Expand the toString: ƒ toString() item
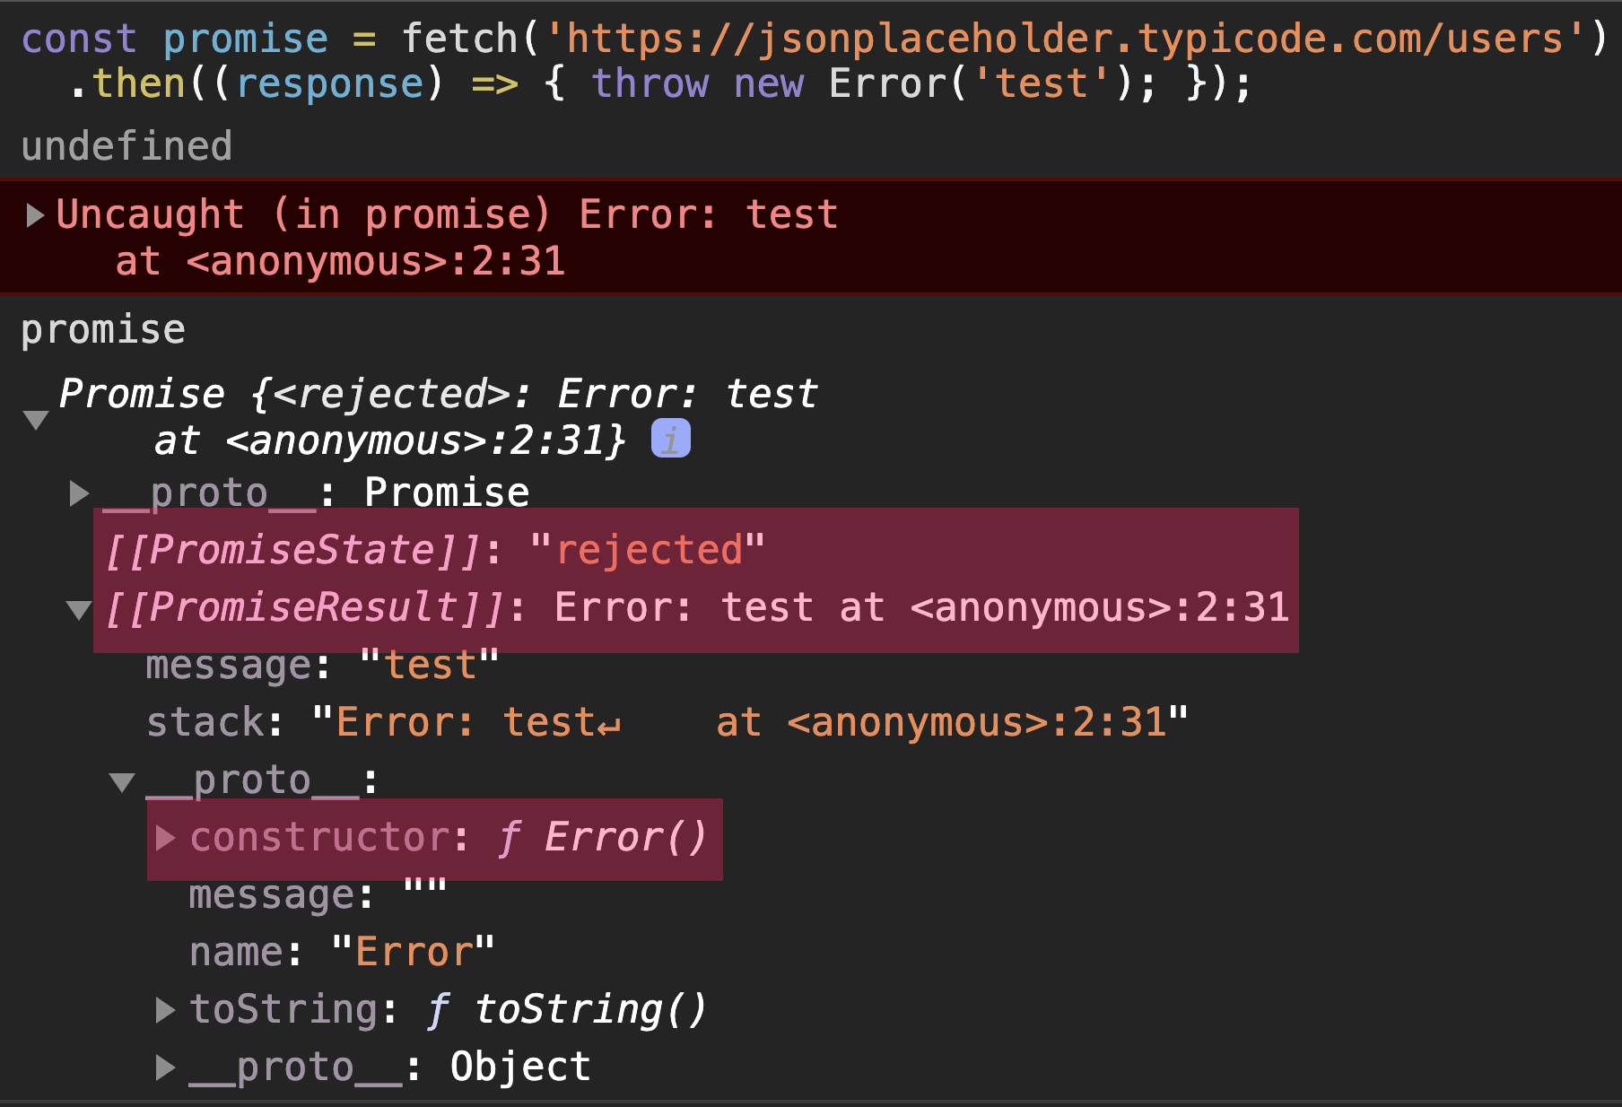Viewport: 1622px width, 1107px height. click(165, 1010)
